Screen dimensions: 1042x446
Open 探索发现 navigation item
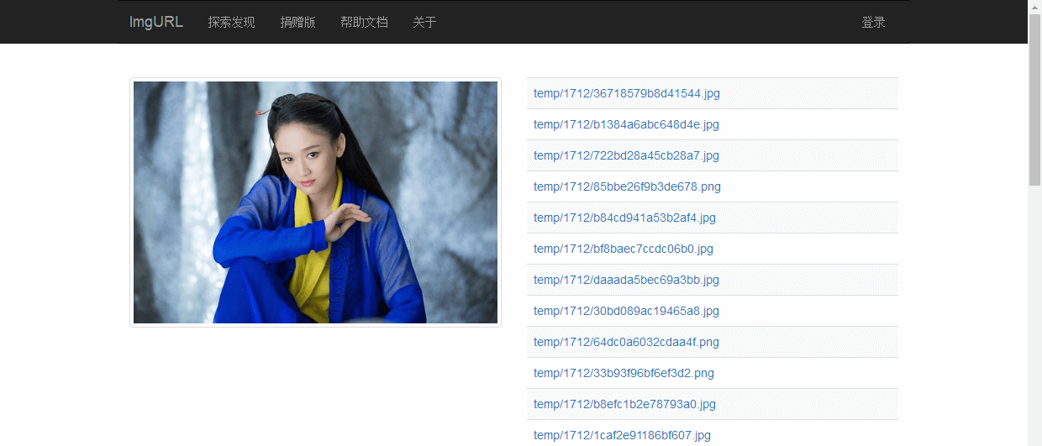231,22
